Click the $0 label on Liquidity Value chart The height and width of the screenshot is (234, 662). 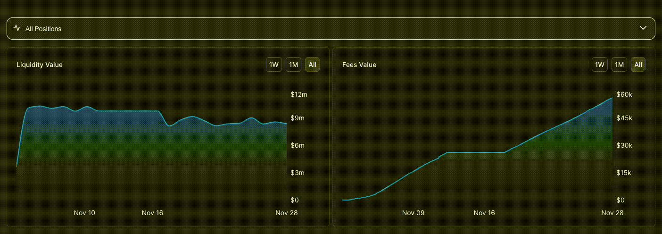pos(295,200)
